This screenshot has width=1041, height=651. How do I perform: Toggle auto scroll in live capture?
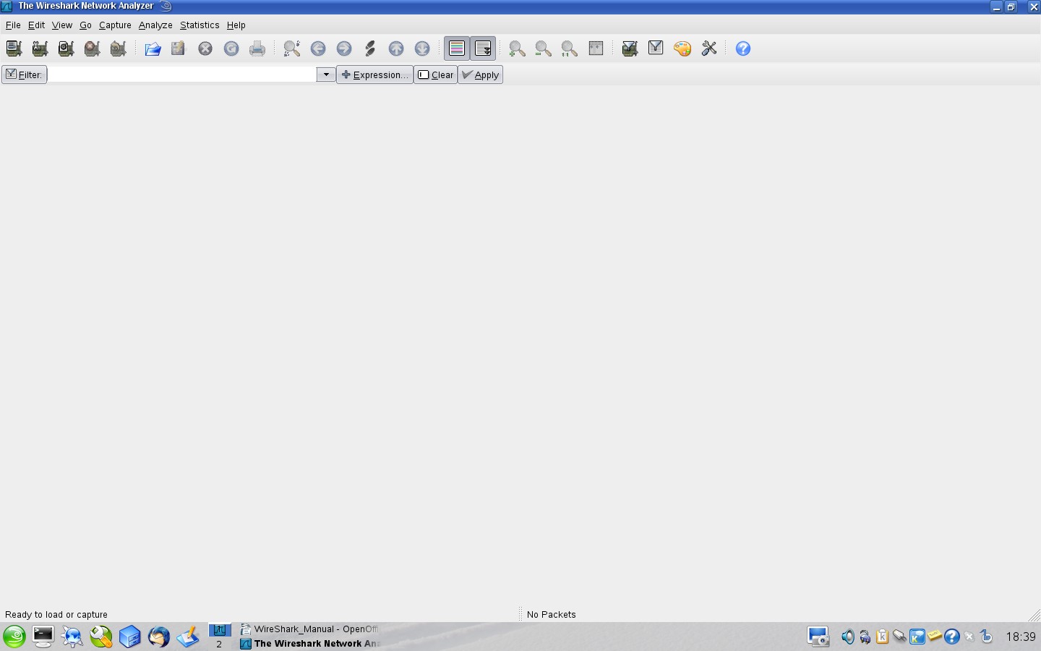point(483,48)
